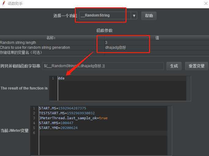Screen dimensions: 209x156
Task: Open the function selection dropdown arrow
Action: click(x=134, y=16)
